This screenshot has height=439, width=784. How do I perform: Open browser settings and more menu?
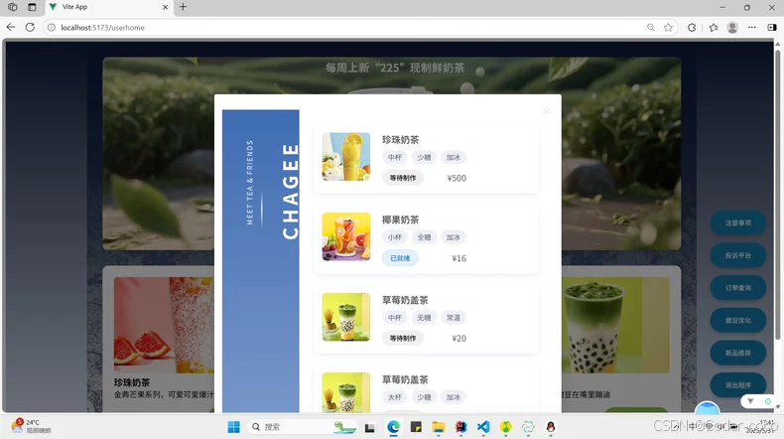[x=752, y=28]
